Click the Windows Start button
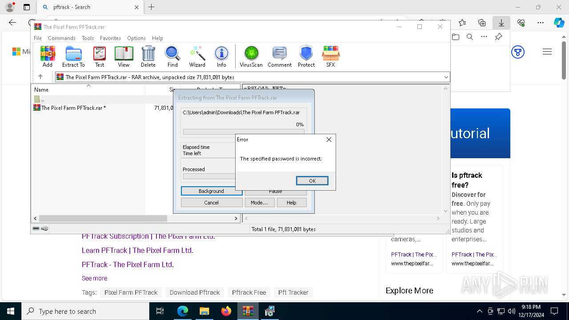569x320 pixels. pyautogui.click(x=11, y=311)
